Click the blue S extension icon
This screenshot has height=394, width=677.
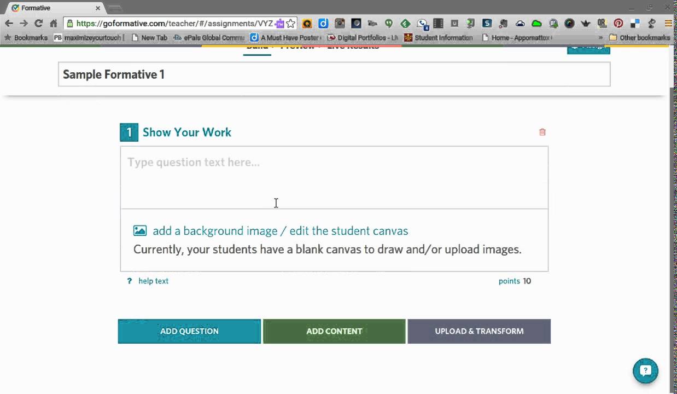tap(487, 24)
